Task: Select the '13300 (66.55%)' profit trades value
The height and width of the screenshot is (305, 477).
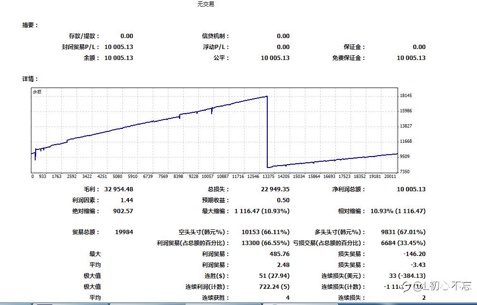Action: click(265, 243)
